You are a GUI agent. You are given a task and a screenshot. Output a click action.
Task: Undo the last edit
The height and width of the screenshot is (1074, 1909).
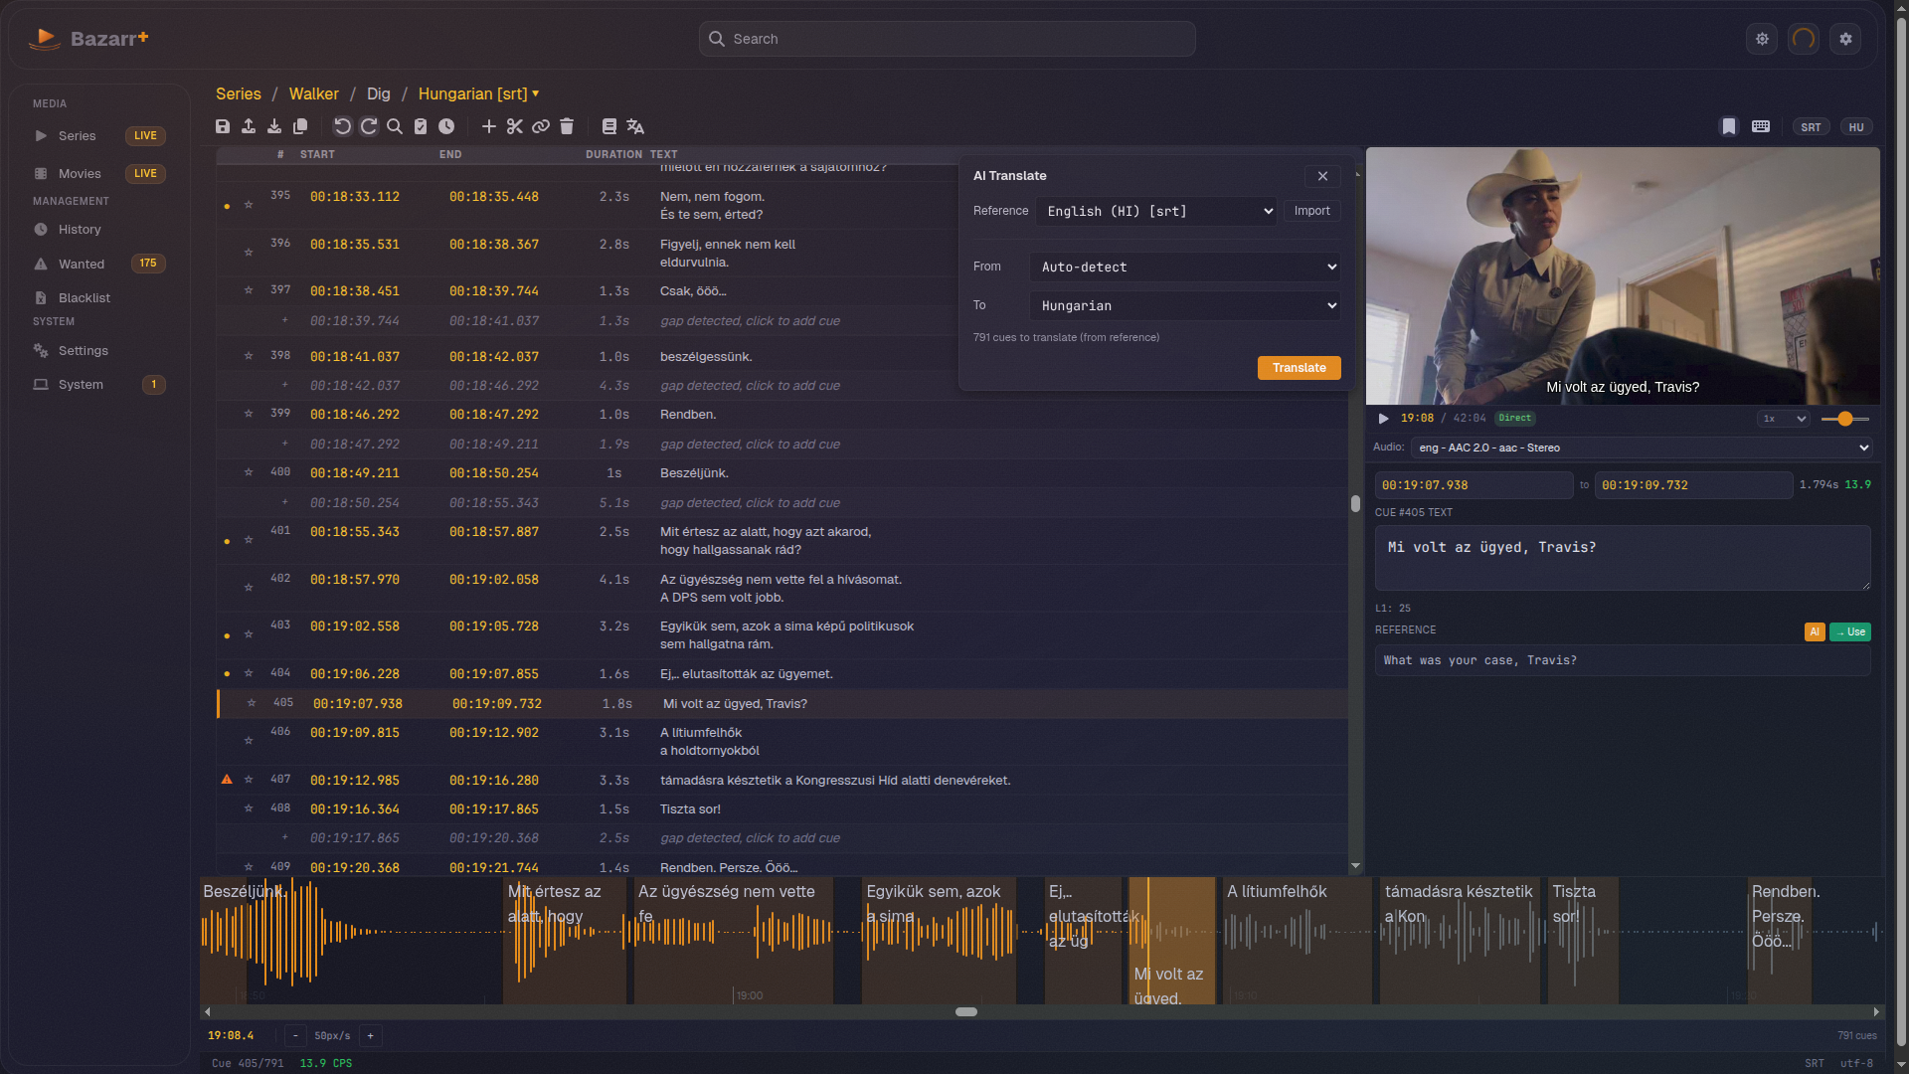point(343,126)
